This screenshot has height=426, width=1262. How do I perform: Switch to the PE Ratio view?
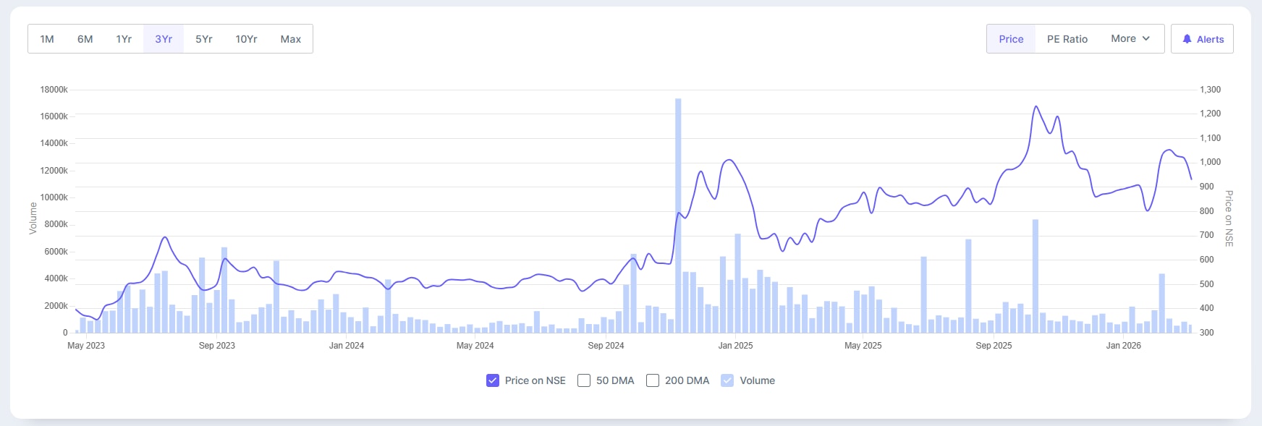1067,39
